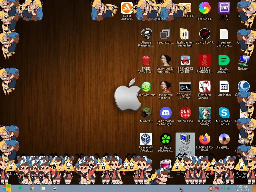Select the Dharma Ransomw... skull icon

click(146, 37)
